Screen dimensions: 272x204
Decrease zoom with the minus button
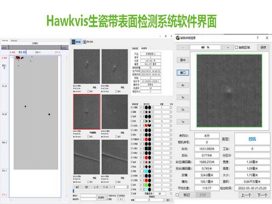tap(183, 47)
